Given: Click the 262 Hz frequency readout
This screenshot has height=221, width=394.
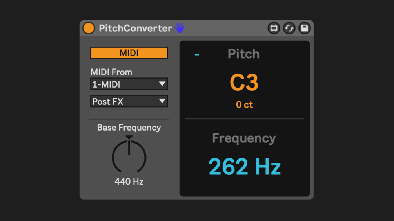Looking at the screenshot, I should 245,167.
